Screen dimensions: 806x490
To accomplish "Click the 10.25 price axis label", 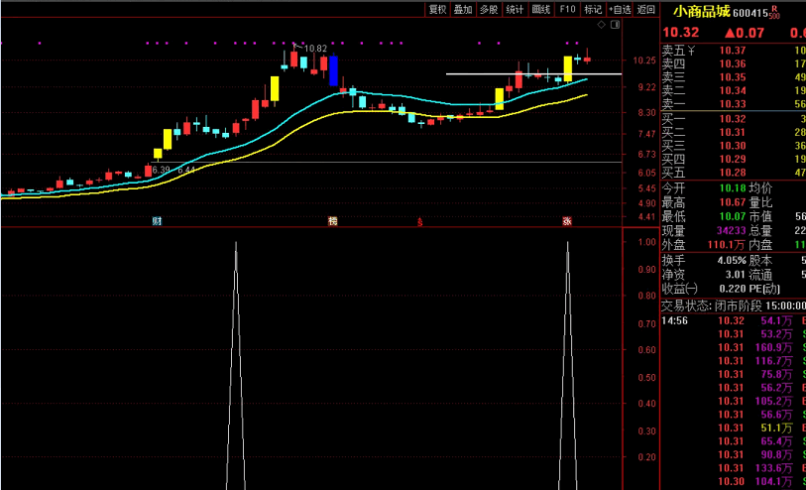I will [644, 61].
